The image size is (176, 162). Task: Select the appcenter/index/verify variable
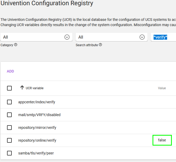(37, 102)
